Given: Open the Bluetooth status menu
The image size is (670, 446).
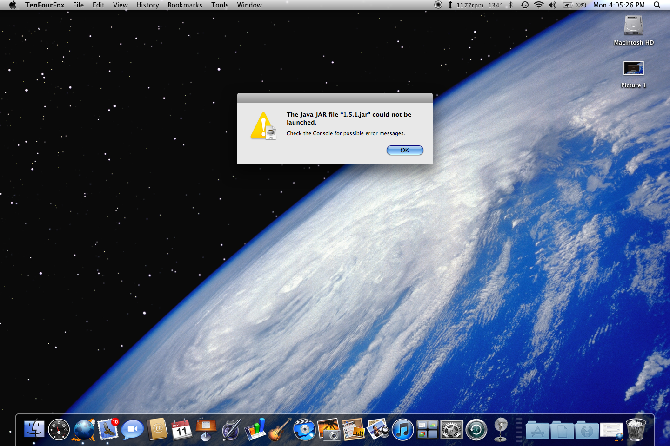Looking at the screenshot, I should (x=510, y=5).
